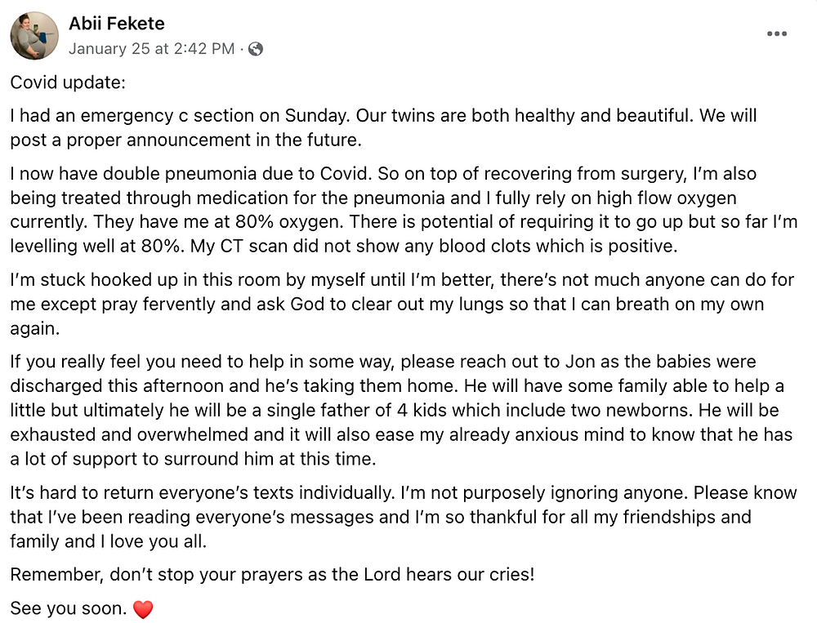Viewport: 817px width, 623px height.
Task: Click the single word line "again."
Action: click(x=35, y=329)
